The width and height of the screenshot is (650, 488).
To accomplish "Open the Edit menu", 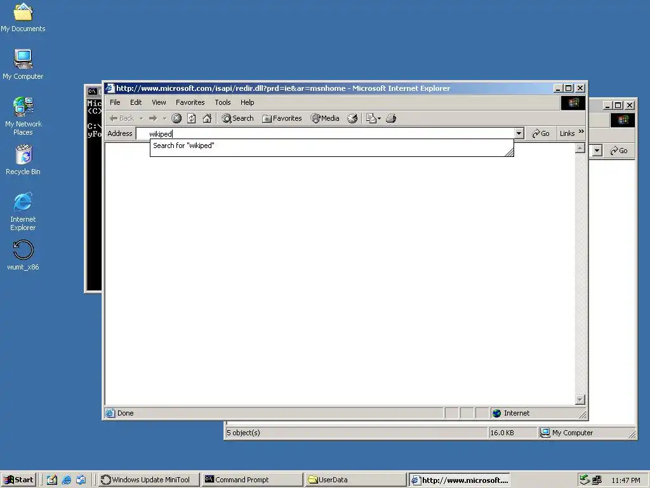I will 136,102.
